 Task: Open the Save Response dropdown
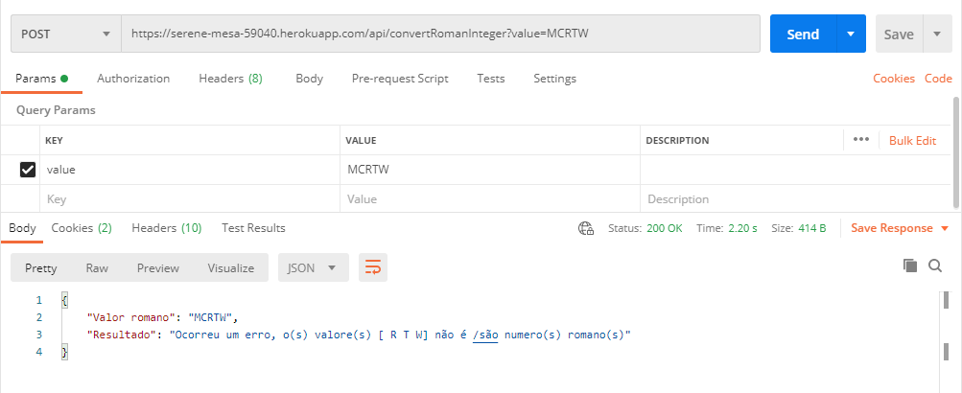(x=900, y=228)
